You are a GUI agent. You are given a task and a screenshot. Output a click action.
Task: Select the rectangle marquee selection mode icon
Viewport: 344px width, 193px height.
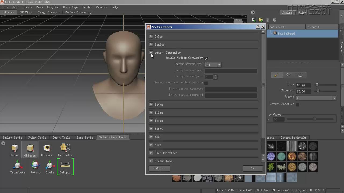pos(300,75)
